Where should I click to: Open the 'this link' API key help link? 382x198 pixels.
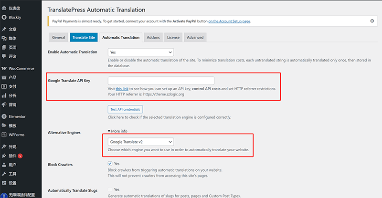pyautogui.click(x=122, y=89)
